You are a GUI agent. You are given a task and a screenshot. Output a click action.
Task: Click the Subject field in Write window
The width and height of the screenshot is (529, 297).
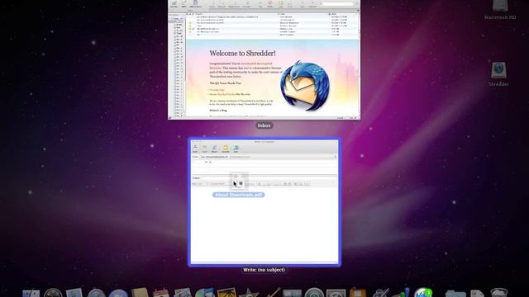click(x=269, y=178)
